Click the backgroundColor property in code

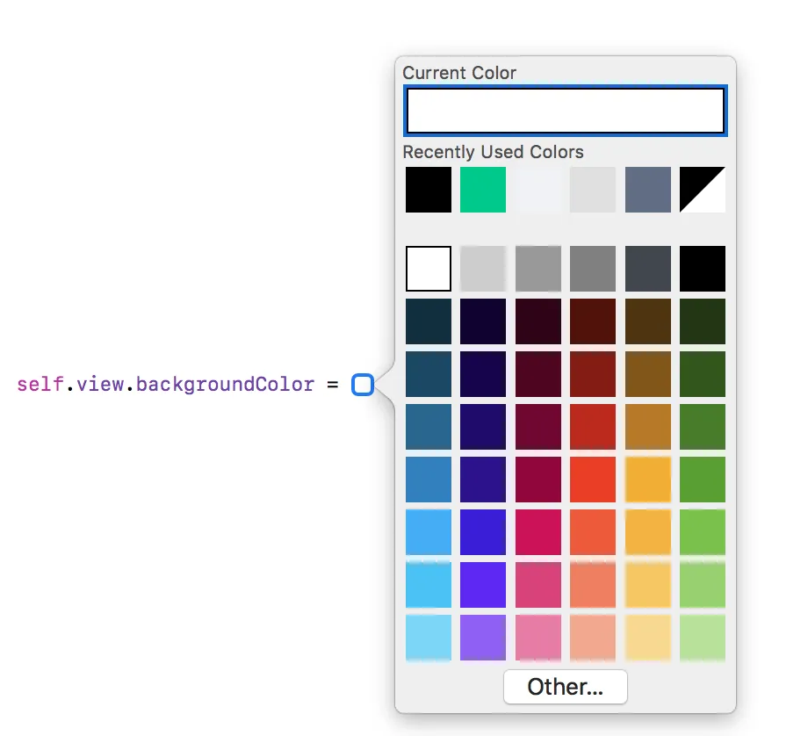coord(225,385)
